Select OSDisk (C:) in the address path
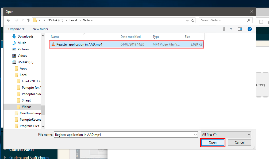269x159 pixels. (x=55, y=20)
